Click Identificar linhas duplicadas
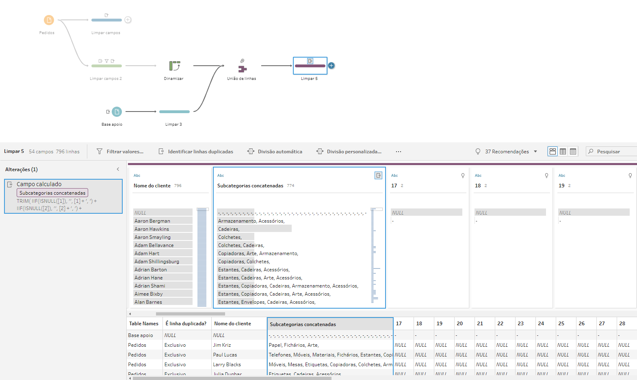Image resolution: width=637 pixels, height=380 pixels. (196, 152)
